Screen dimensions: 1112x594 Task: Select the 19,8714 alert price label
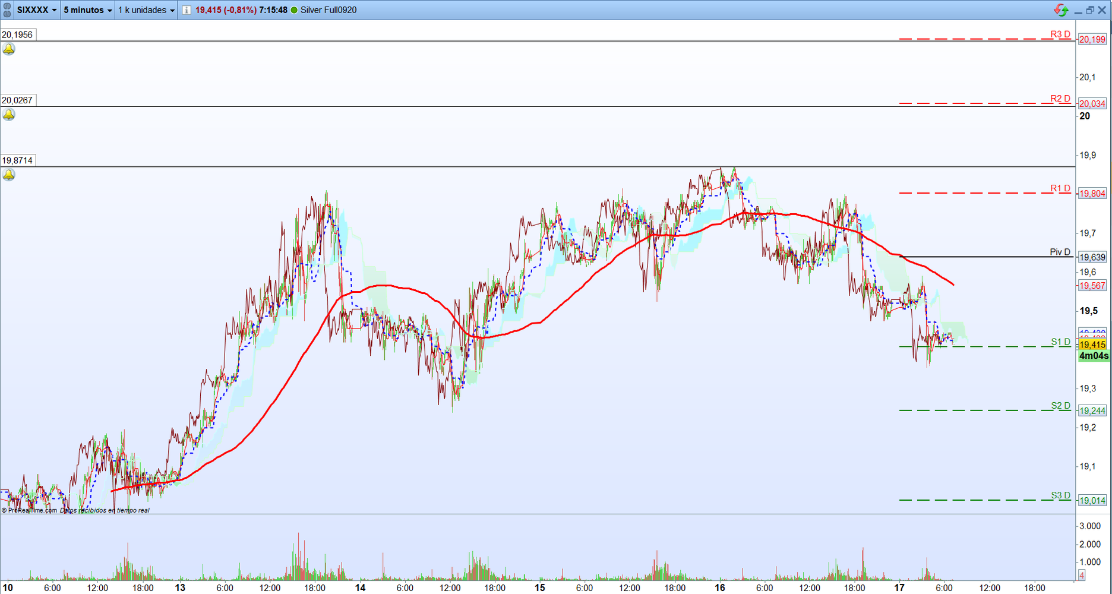pos(18,160)
